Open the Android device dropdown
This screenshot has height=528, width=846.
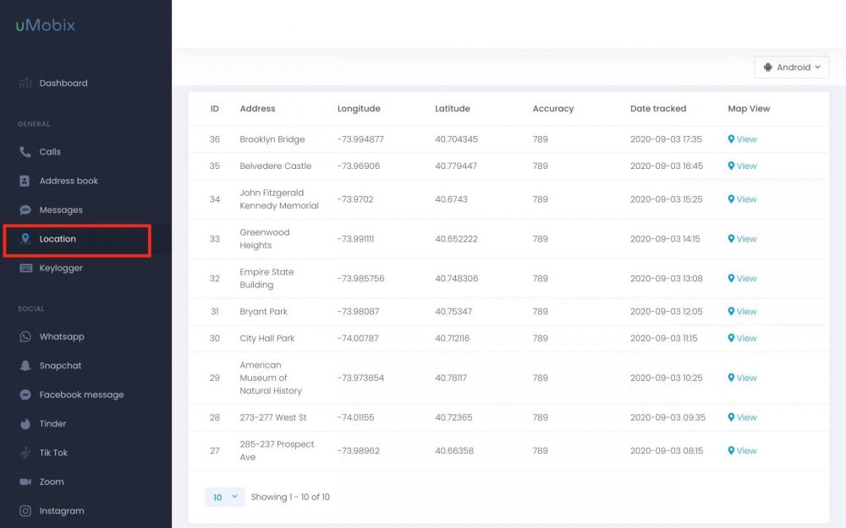click(x=792, y=68)
